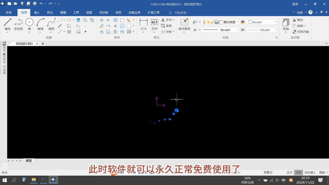
Task: Click the save icon in title bar
Action: coord(22,4)
